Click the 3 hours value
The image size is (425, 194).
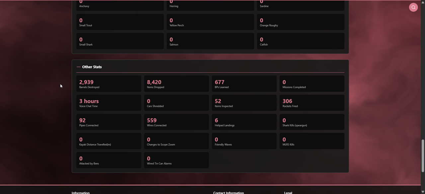tap(89, 101)
